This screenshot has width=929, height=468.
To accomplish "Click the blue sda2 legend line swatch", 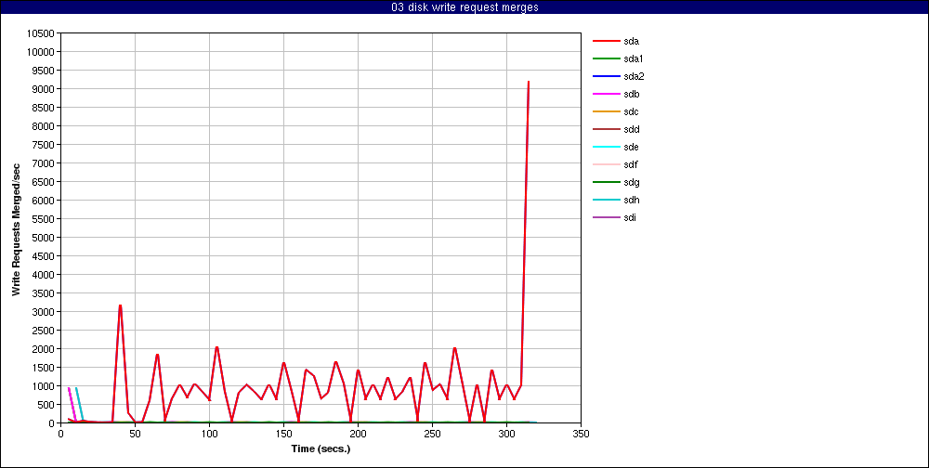I will pos(606,76).
